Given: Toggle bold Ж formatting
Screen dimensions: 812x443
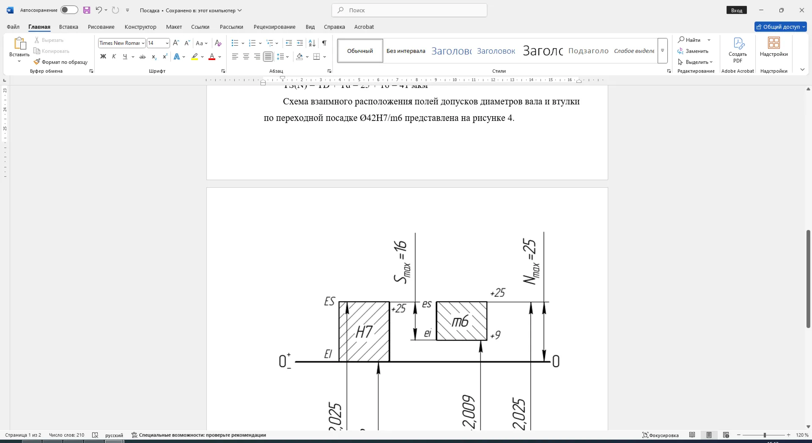Looking at the screenshot, I should (x=103, y=57).
